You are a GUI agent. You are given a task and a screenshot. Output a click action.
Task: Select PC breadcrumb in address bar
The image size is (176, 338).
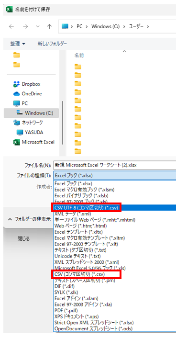(x=79, y=26)
